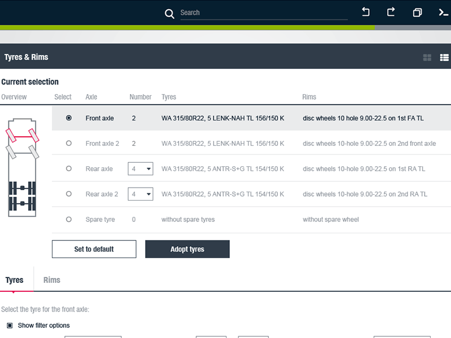
Task: Switch to the Tyres tab
Action: [15, 280]
